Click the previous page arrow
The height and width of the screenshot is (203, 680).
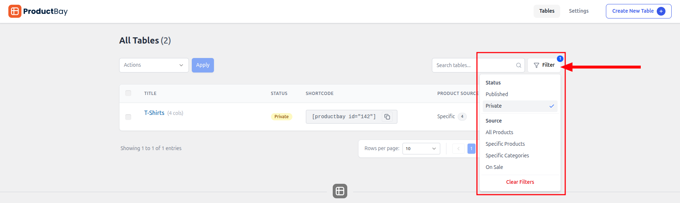coord(458,149)
